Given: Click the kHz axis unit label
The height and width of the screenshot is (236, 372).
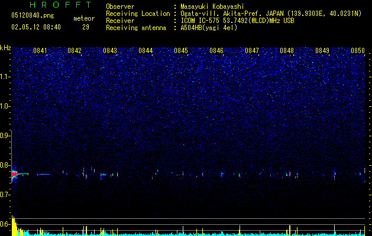Looking at the screenshot, I should tap(5, 48).
